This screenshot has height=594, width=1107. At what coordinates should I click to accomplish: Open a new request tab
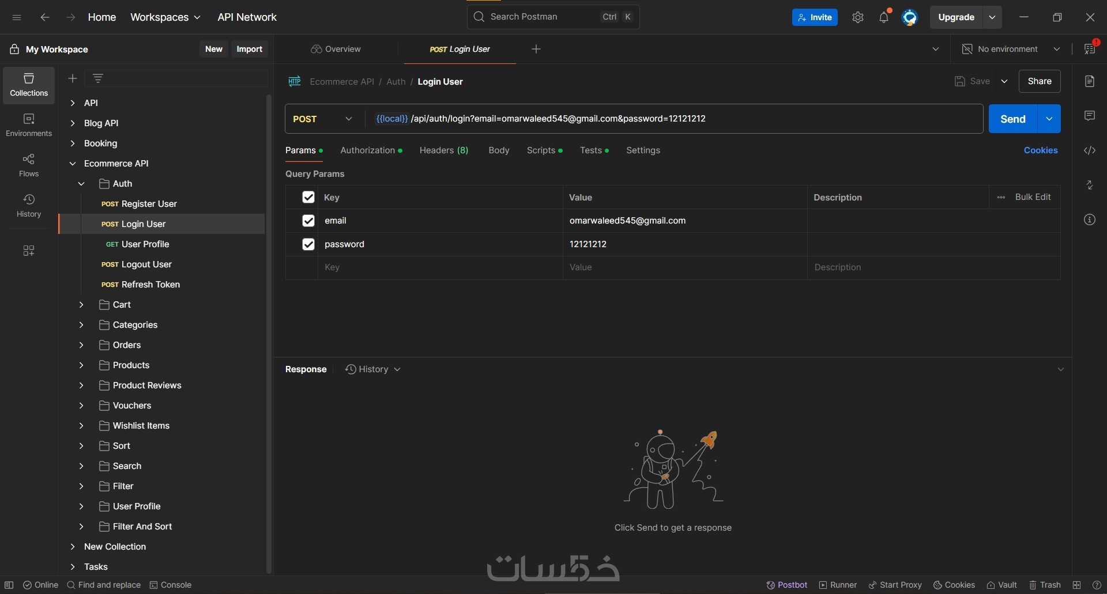536,49
